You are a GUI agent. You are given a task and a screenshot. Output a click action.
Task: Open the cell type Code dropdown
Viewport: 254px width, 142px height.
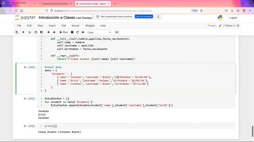coord(99,32)
